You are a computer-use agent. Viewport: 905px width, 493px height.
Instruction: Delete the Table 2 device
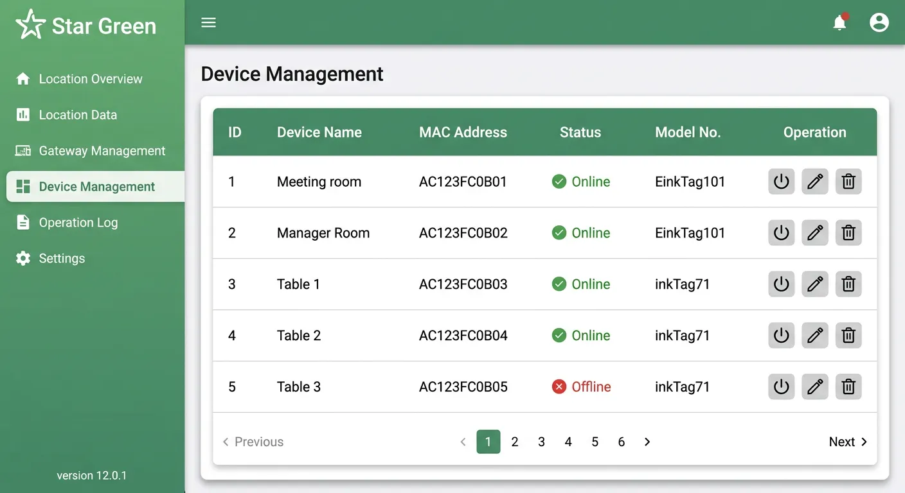tap(848, 335)
